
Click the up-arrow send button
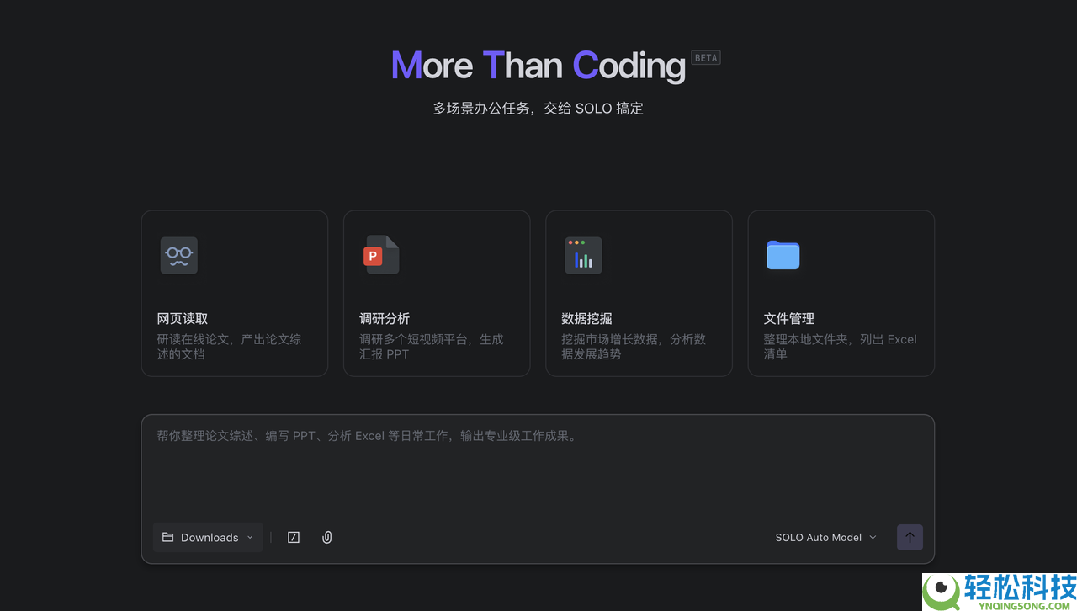coord(910,537)
